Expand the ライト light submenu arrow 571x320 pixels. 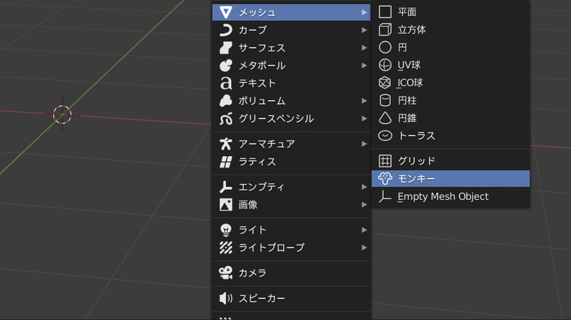[x=364, y=230]
